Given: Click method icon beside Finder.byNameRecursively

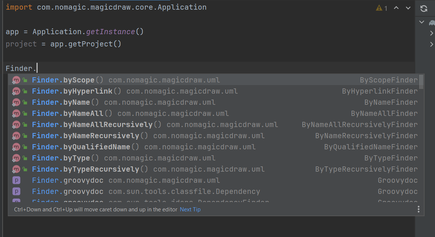Looking at the screenshot, I should click(x=16, y=136).
